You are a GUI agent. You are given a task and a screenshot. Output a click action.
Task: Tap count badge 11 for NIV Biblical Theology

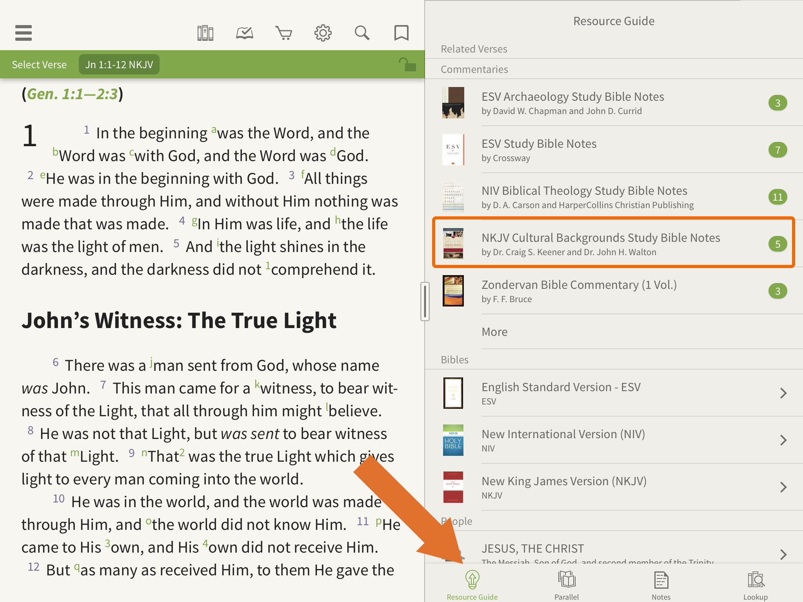(778, 197)
